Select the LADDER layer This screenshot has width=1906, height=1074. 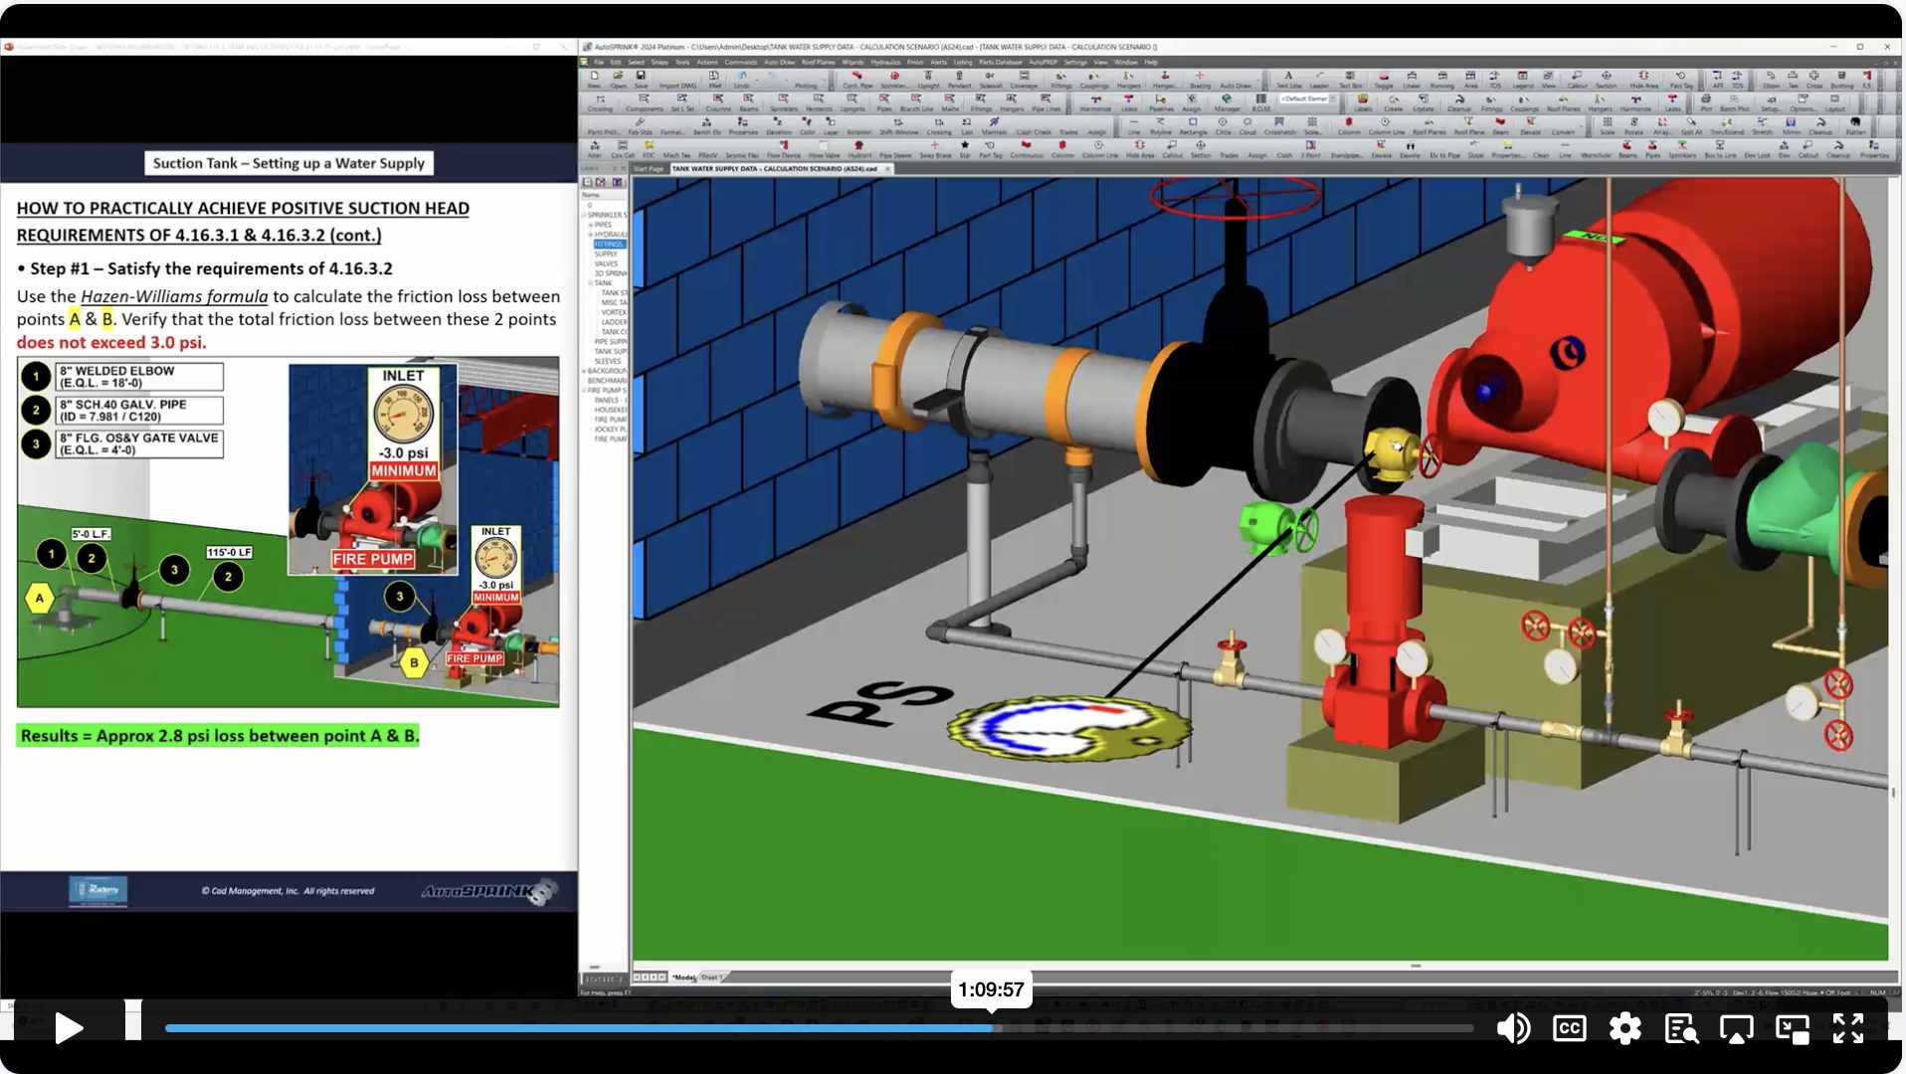(x=614, y=322)
